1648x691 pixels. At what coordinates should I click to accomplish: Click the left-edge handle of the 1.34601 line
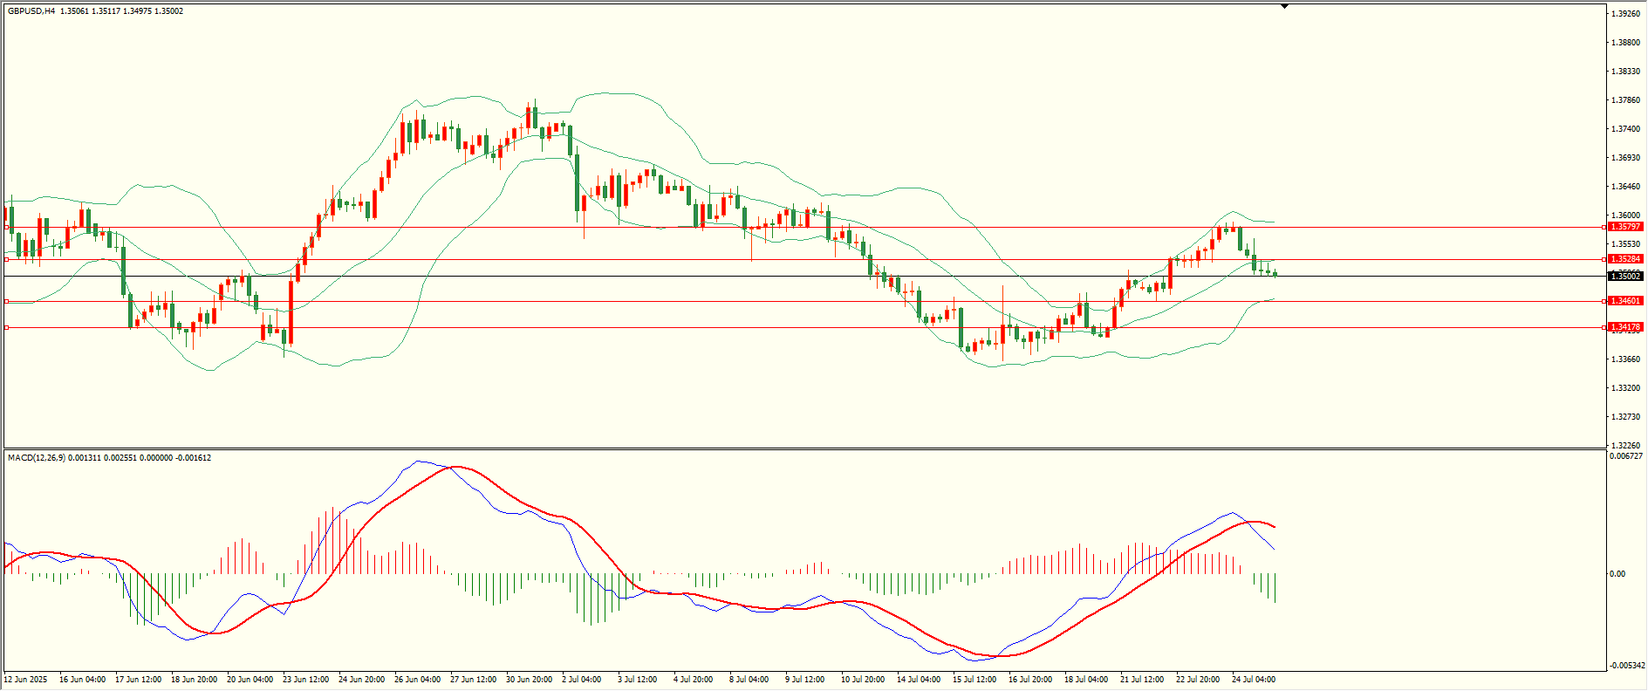(x=7, y=301)
